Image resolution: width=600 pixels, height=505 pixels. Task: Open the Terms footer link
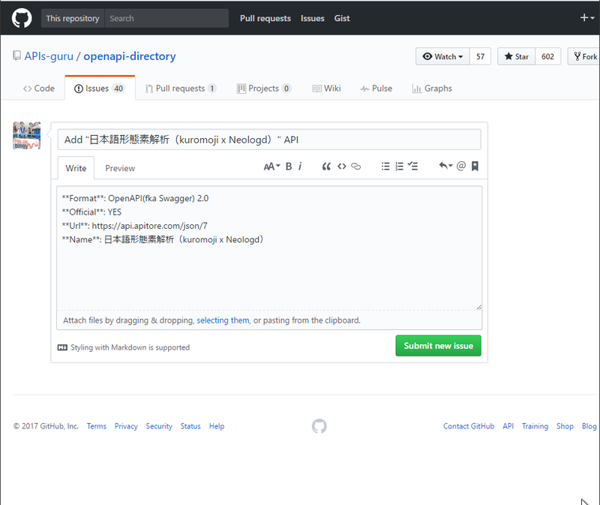[x=97, y=426]
